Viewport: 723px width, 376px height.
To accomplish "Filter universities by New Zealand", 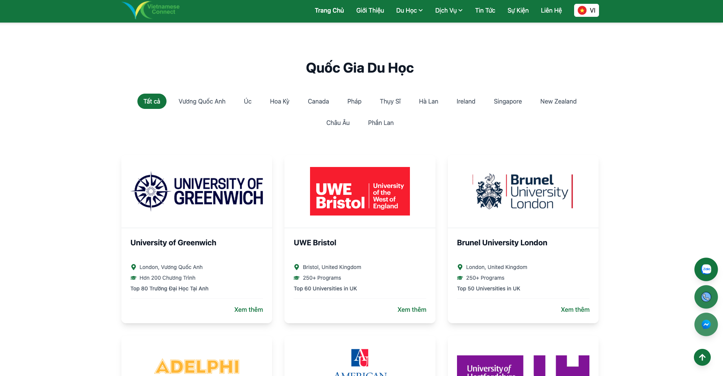I will pos(558,101).
